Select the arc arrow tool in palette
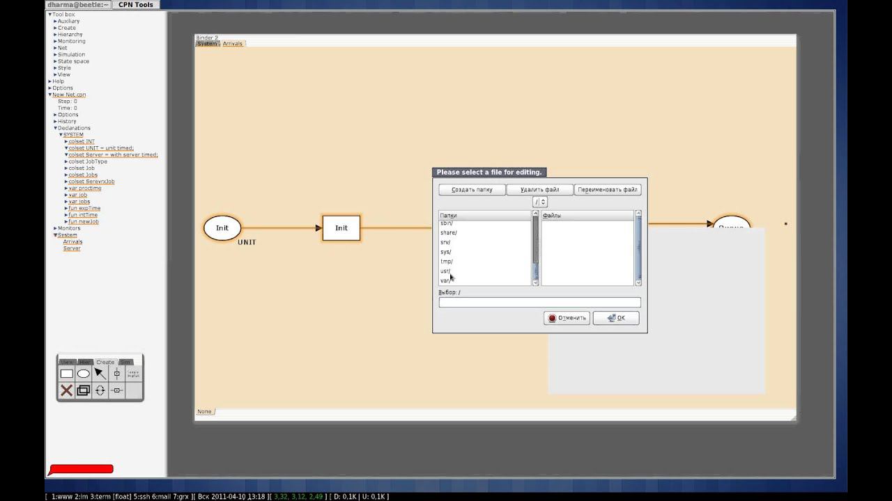Viewport: 892px width, 501px height. (100, 374)
